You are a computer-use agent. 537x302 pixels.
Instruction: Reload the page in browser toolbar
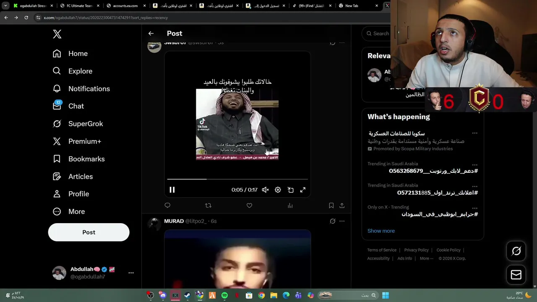click(26, 18)
